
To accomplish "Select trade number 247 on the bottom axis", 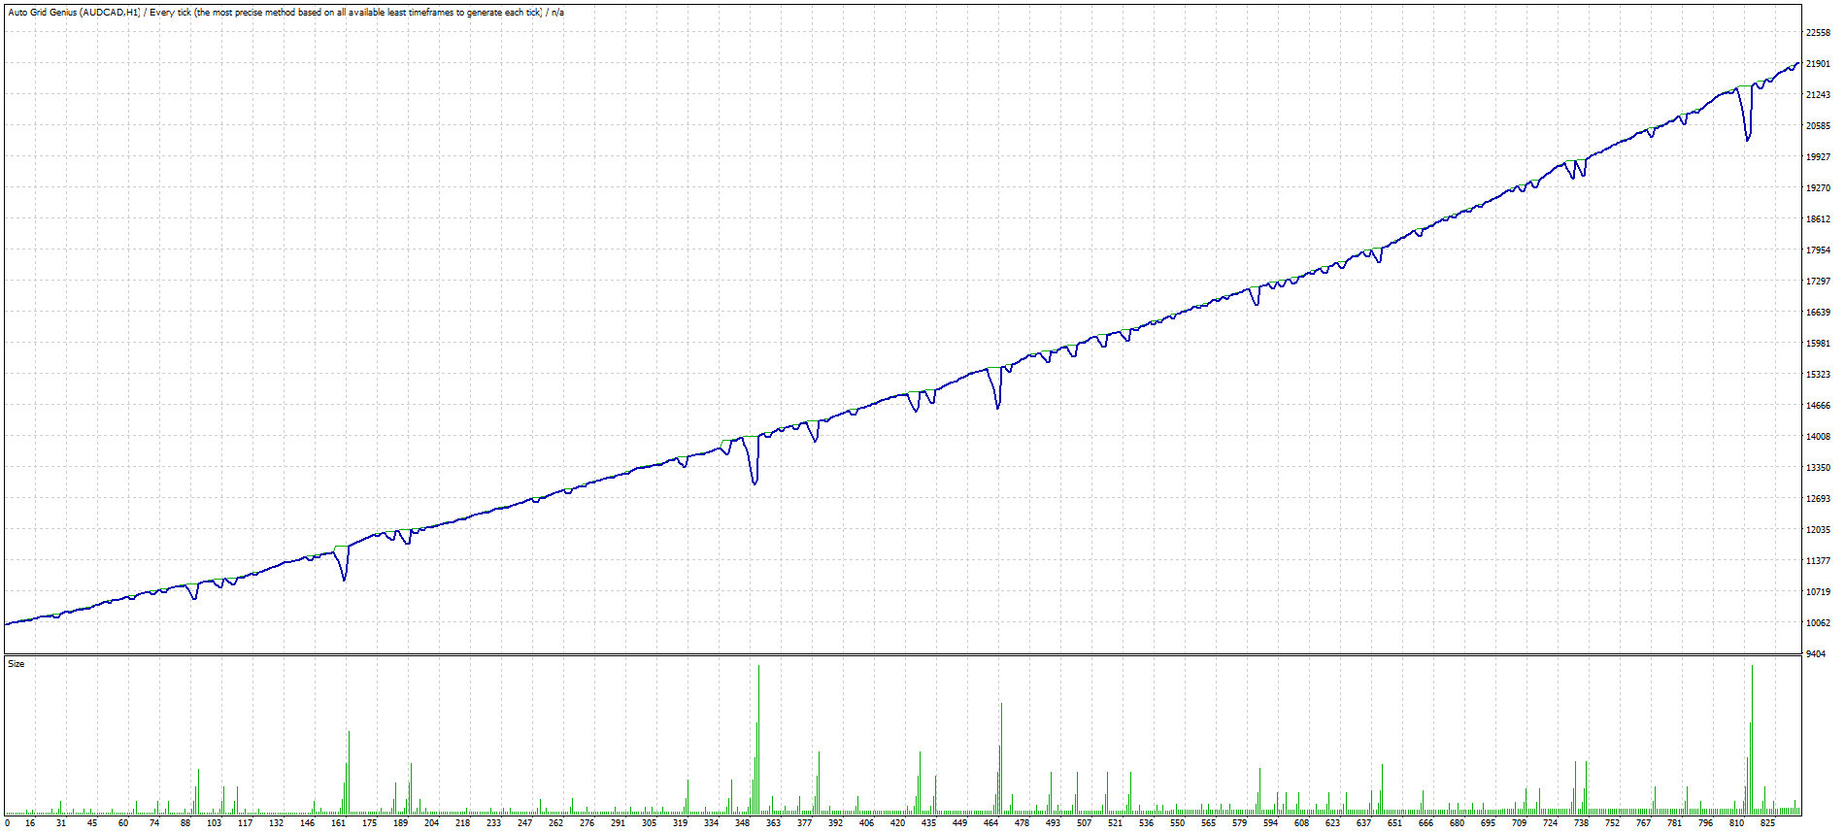I will pyautogui.click(x=524, y=823).
